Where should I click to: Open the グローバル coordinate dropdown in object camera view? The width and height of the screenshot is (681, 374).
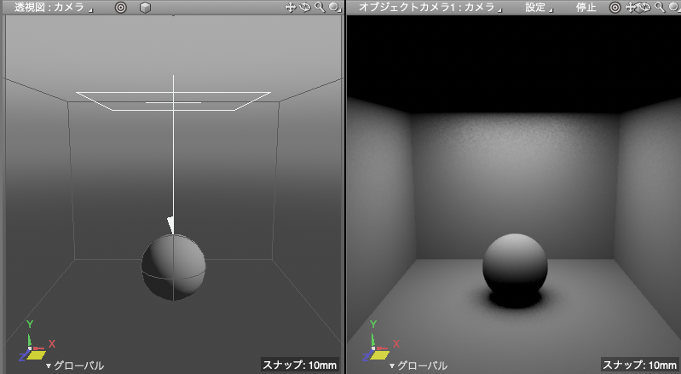click(419, 365)
